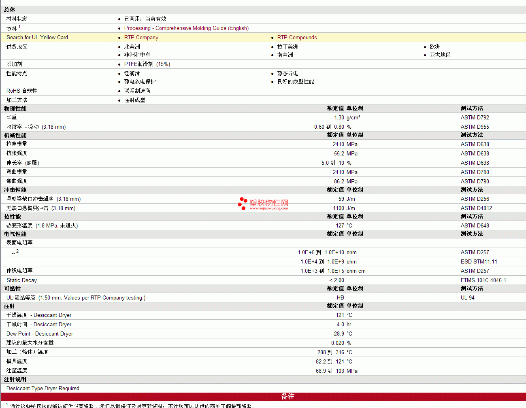
Task: Click the '比重' value 1.30
Action: (x=339, y=117)
